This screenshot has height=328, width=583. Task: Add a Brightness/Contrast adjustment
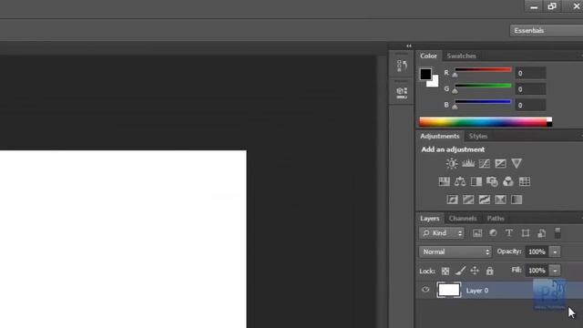pyautogui.click(x=452, y=164)
